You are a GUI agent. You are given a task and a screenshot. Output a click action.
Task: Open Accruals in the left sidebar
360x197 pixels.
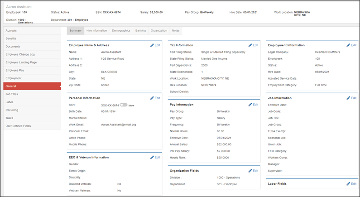pos(11,30)
